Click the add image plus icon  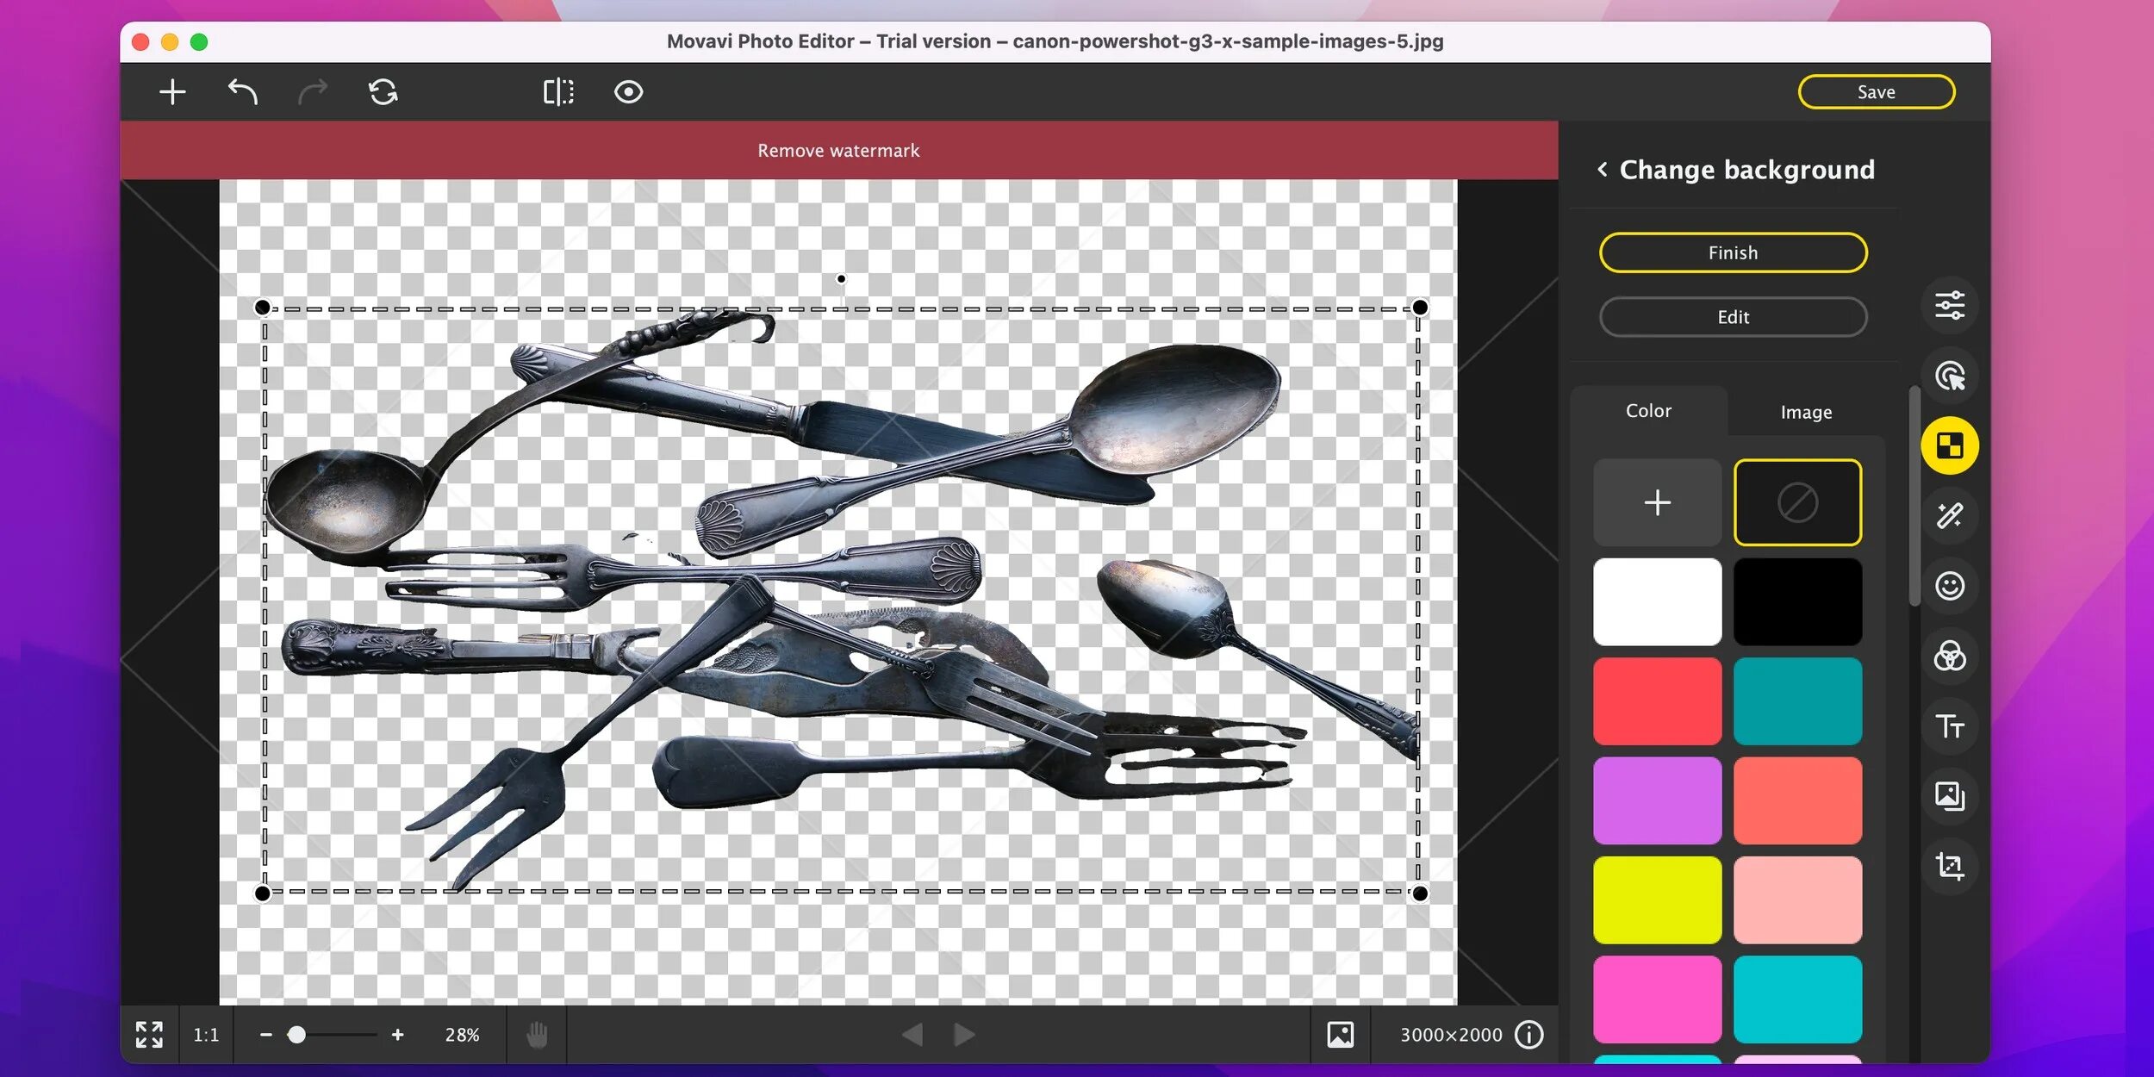tap(172, 91)
